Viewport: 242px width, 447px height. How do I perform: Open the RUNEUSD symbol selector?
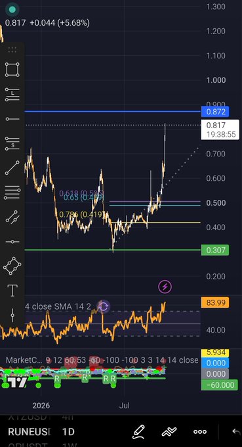(x=30, y=432)
